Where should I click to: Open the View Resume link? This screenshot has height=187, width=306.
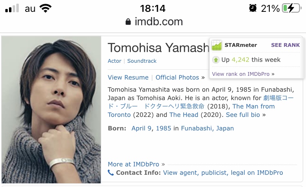(x=128, y=77)
